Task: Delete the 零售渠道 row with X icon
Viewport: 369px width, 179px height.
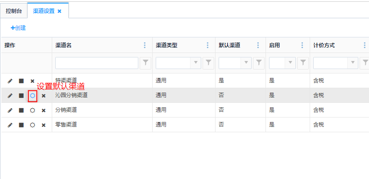Action: click(x=43, y=125)
